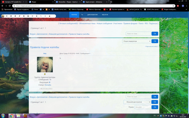
Task: Reload the page with browser refresh
Action: (x=10, y=6)
